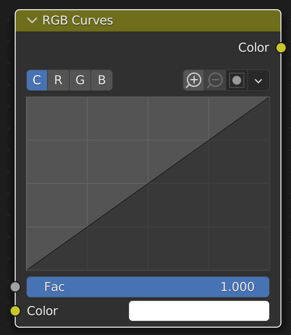
Task: Open the white Color swatch picker
Action: pyautogui.click(x=199, y=311)
